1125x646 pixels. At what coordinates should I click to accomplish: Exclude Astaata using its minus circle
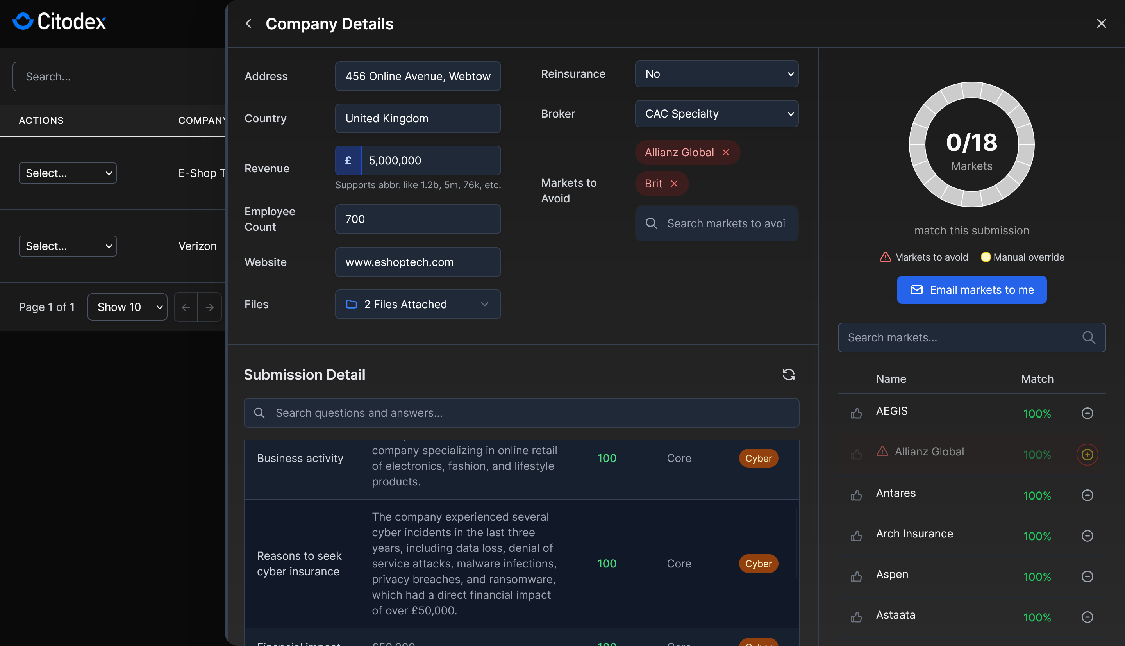1087,617
